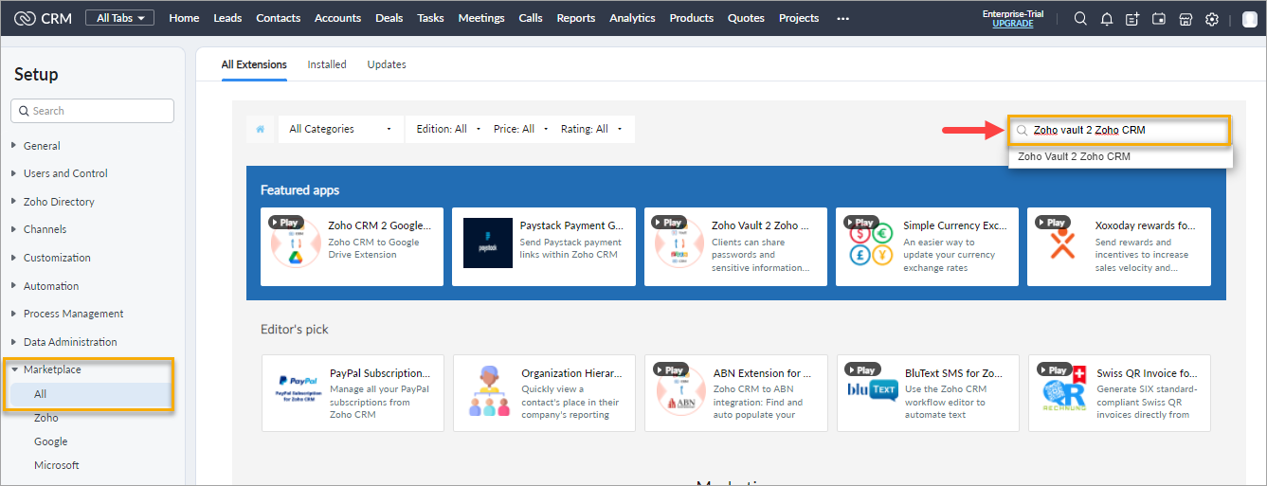Click the Swiss QR Invoice app icon
The image size is (1267, 486).
click(1063, 391)
